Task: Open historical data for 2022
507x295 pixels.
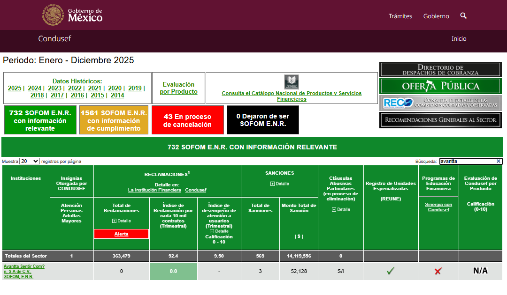Action: 75,88
